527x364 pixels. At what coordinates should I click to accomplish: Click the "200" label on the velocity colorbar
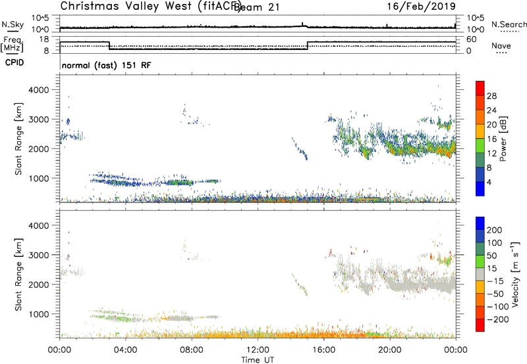[495, 230]
